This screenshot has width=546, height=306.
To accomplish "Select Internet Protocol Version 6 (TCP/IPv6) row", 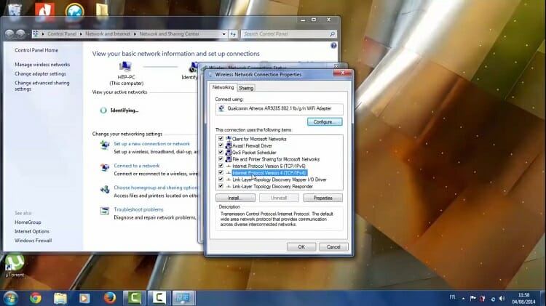I will click(x=269, y=166).
